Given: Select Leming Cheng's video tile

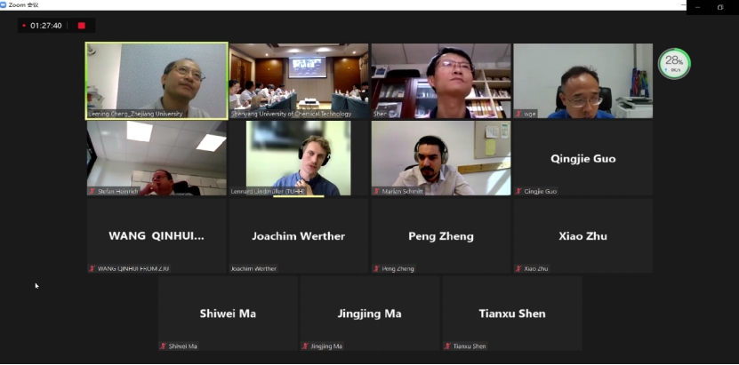Looking at the screenshot, I should click(x=157, y=81).
